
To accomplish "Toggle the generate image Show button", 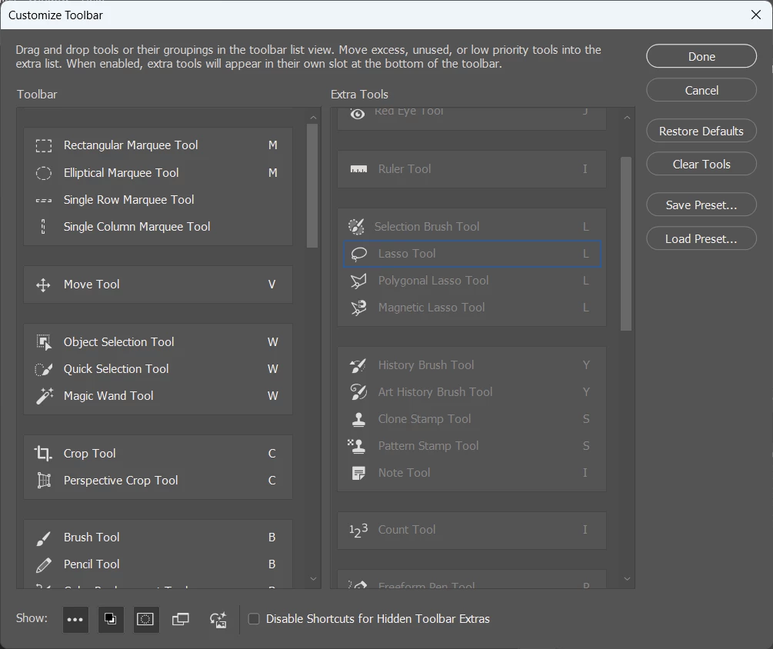I will 218,620.
